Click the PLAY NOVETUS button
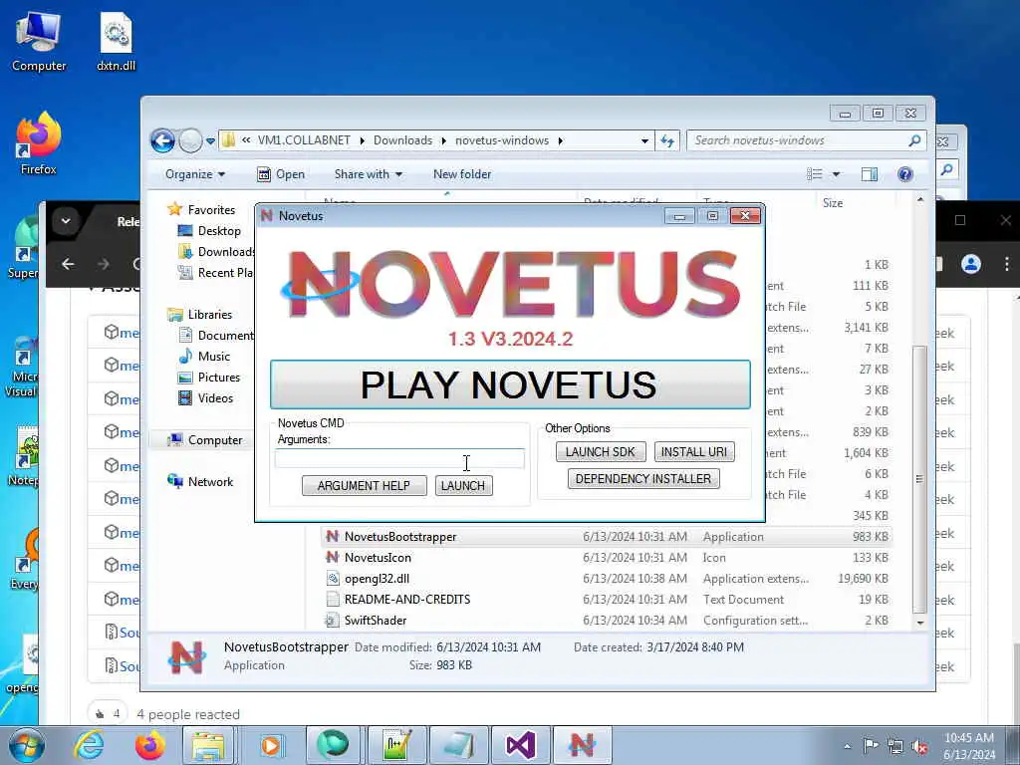Screen dimensions: 1020x765 [x=510, y=384]
